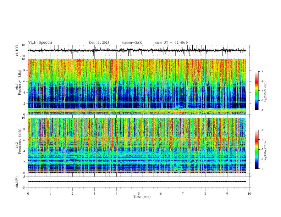Click time axis tick label "8"

pyautogui.click(x=205, y=194)
